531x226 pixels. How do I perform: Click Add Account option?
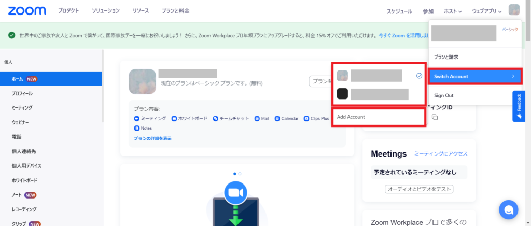click(351, 117)
